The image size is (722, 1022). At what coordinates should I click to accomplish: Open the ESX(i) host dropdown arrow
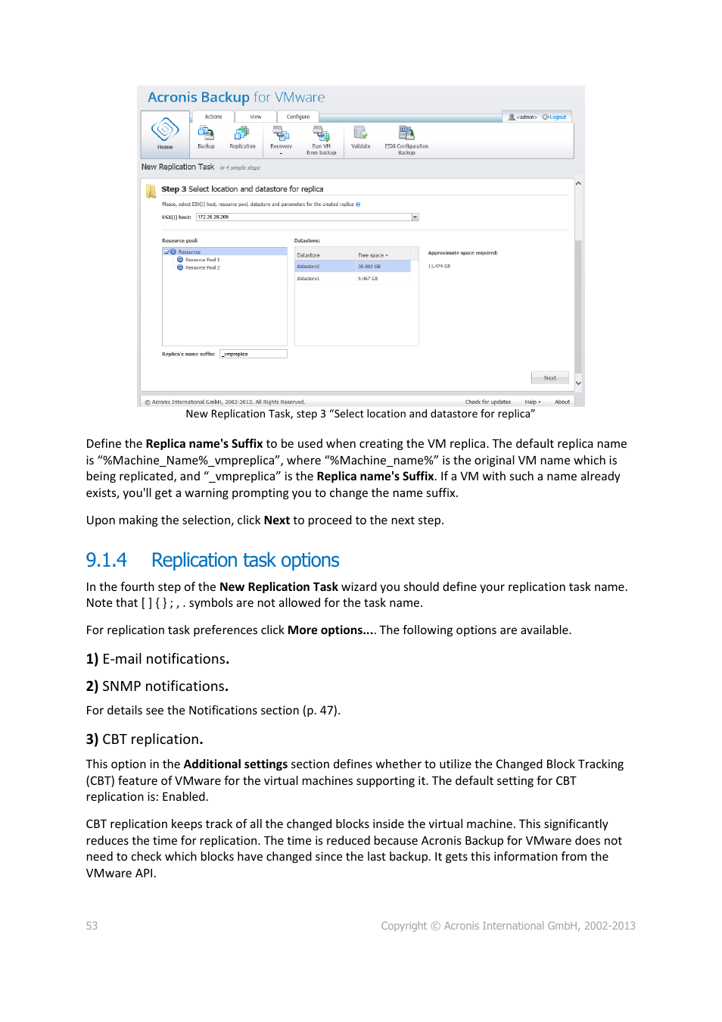click(415, 217)
